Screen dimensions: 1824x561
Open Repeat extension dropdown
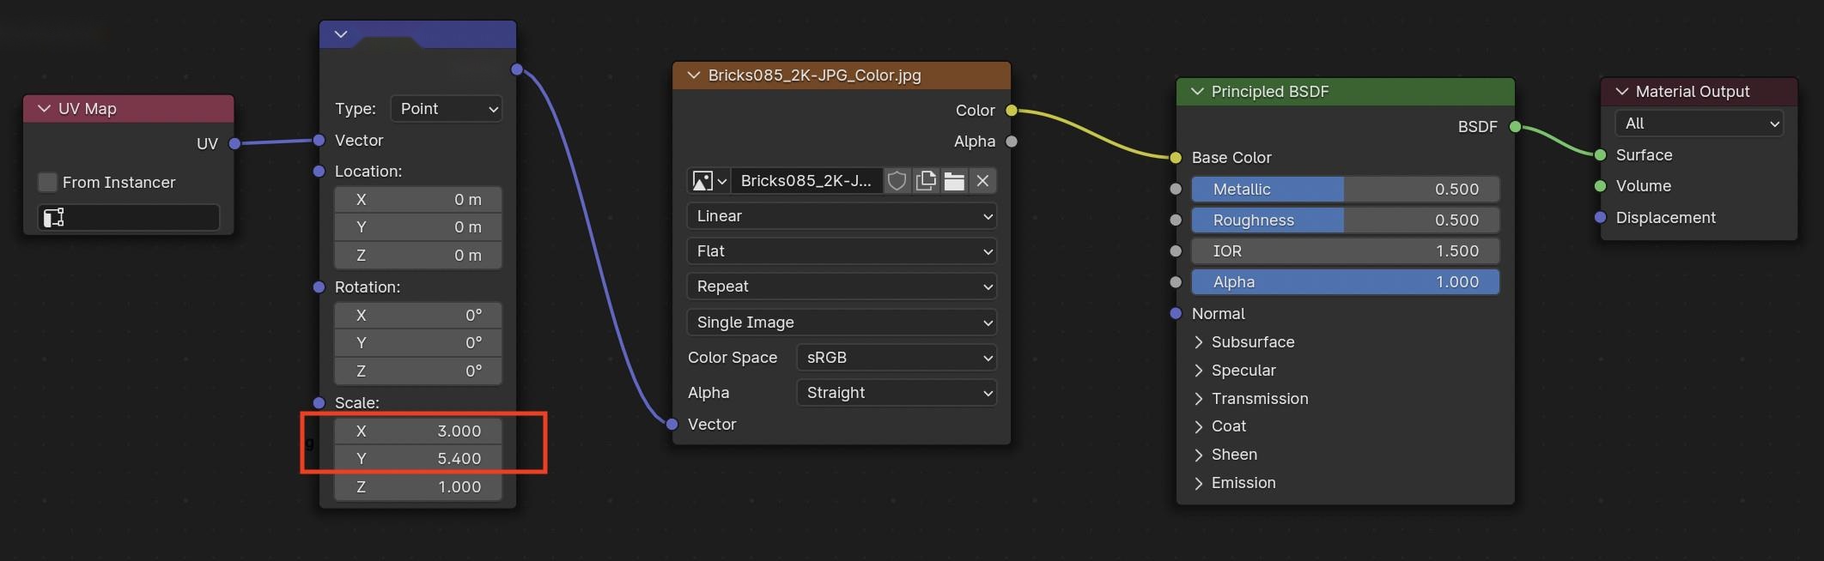[842, 287]
